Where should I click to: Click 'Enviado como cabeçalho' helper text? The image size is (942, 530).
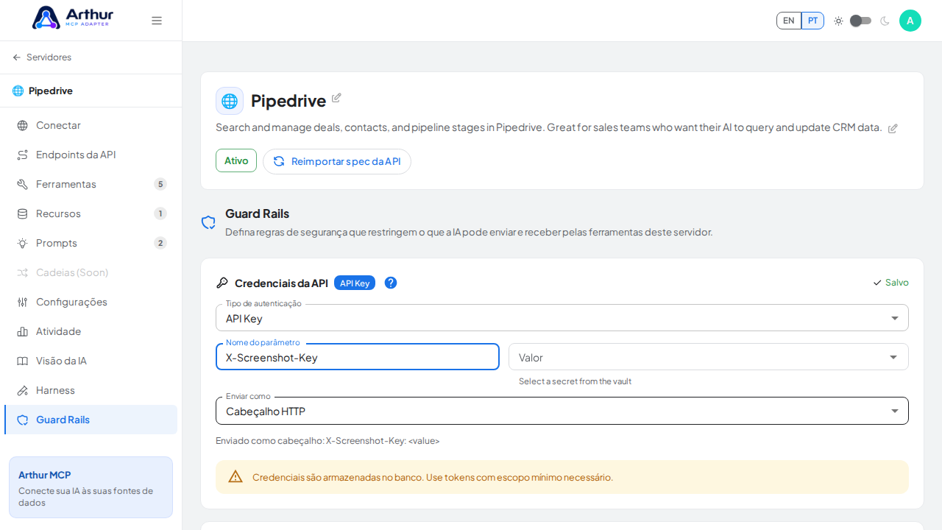click(x=327, y=441)
